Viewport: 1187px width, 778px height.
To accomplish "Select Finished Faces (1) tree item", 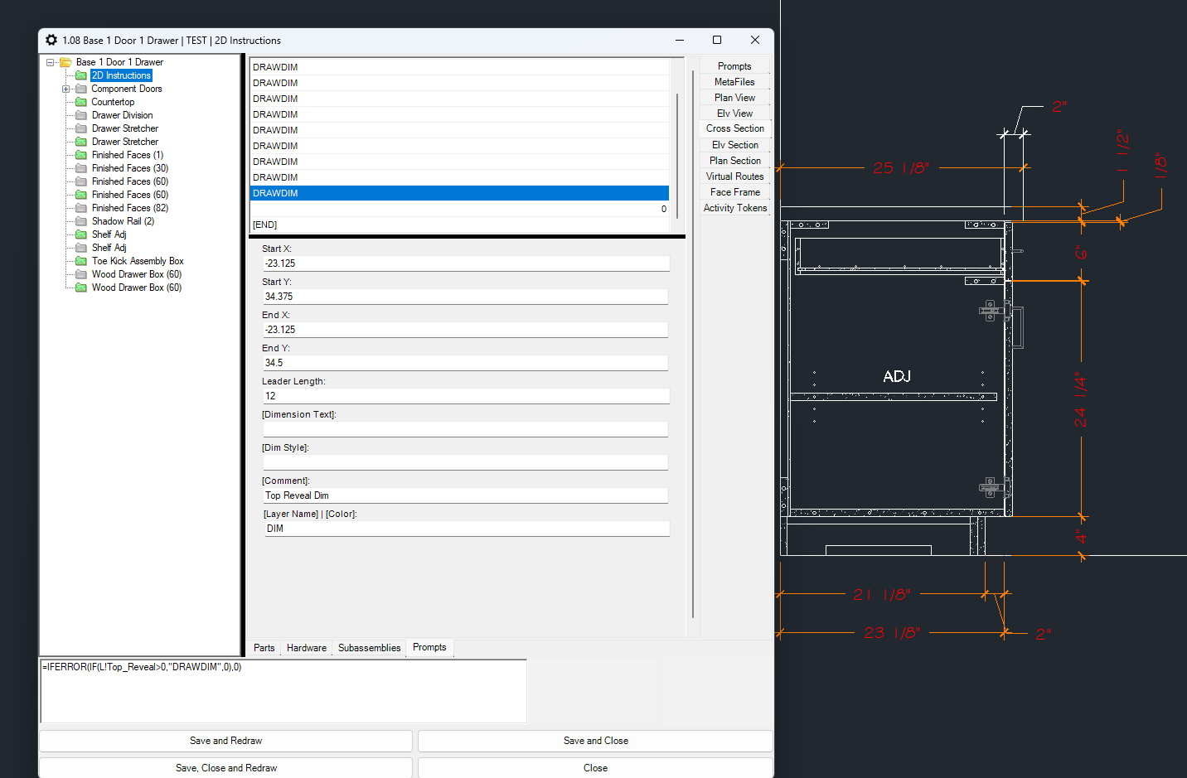I will pos(128,155).
